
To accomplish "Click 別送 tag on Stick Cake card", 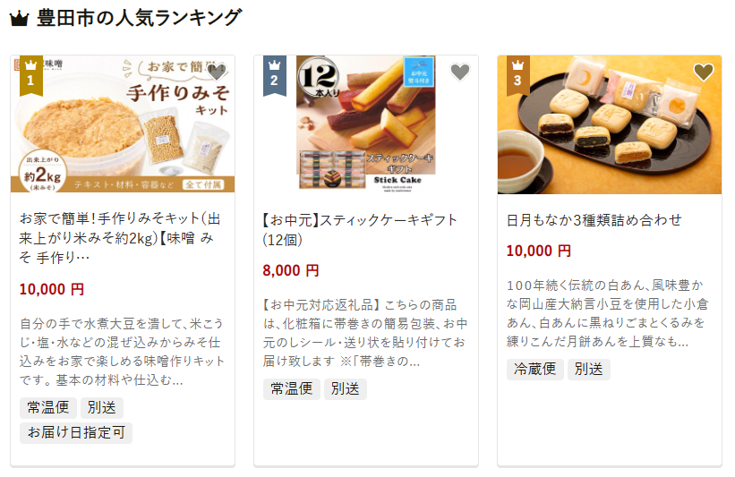I will tap(345, 389).
